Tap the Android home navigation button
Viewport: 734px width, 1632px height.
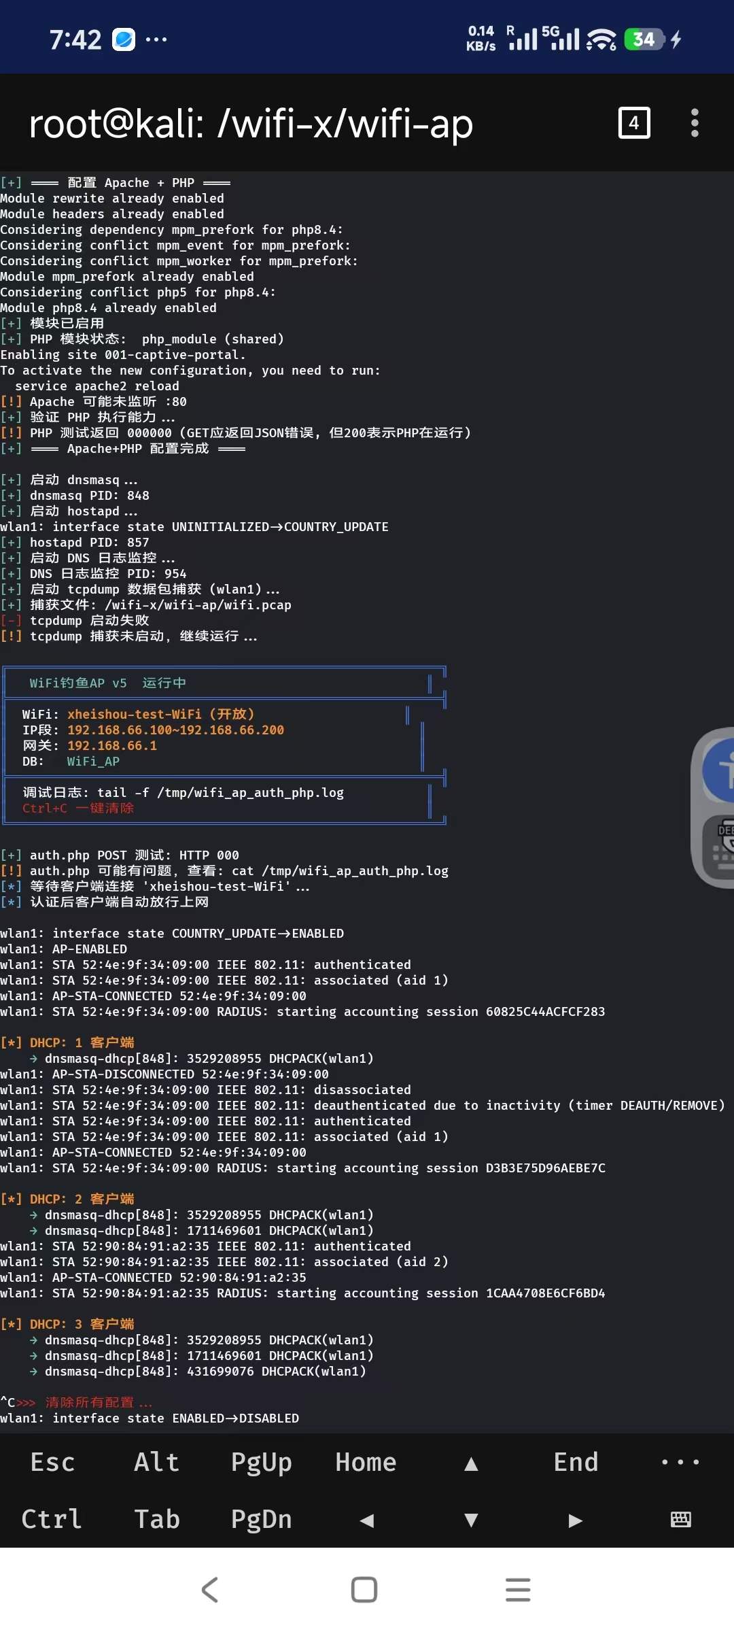pos(364,1590)
